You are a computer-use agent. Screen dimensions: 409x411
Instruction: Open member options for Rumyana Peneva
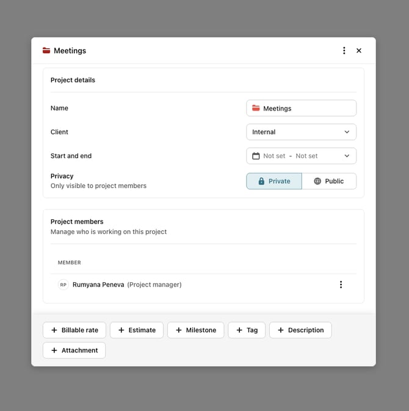[341, 285]
